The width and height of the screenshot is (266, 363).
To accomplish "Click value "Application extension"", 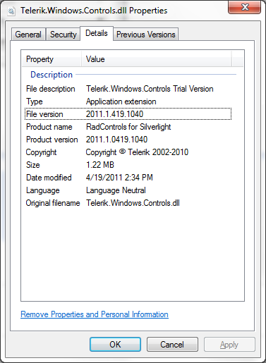I will [x=121, y=101].
